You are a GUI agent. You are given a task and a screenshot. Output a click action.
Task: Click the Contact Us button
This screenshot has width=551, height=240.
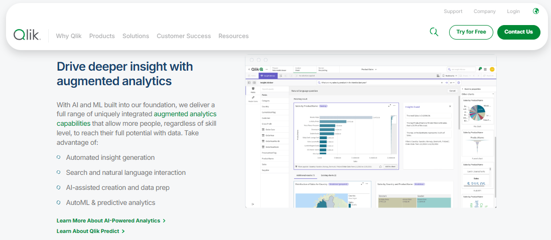519,32
